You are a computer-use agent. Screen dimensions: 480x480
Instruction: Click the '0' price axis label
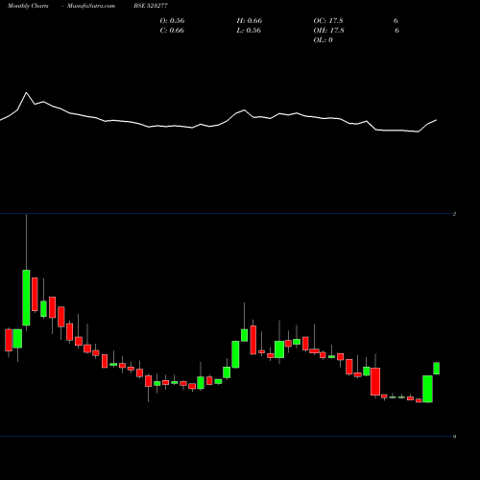point(454,437)
